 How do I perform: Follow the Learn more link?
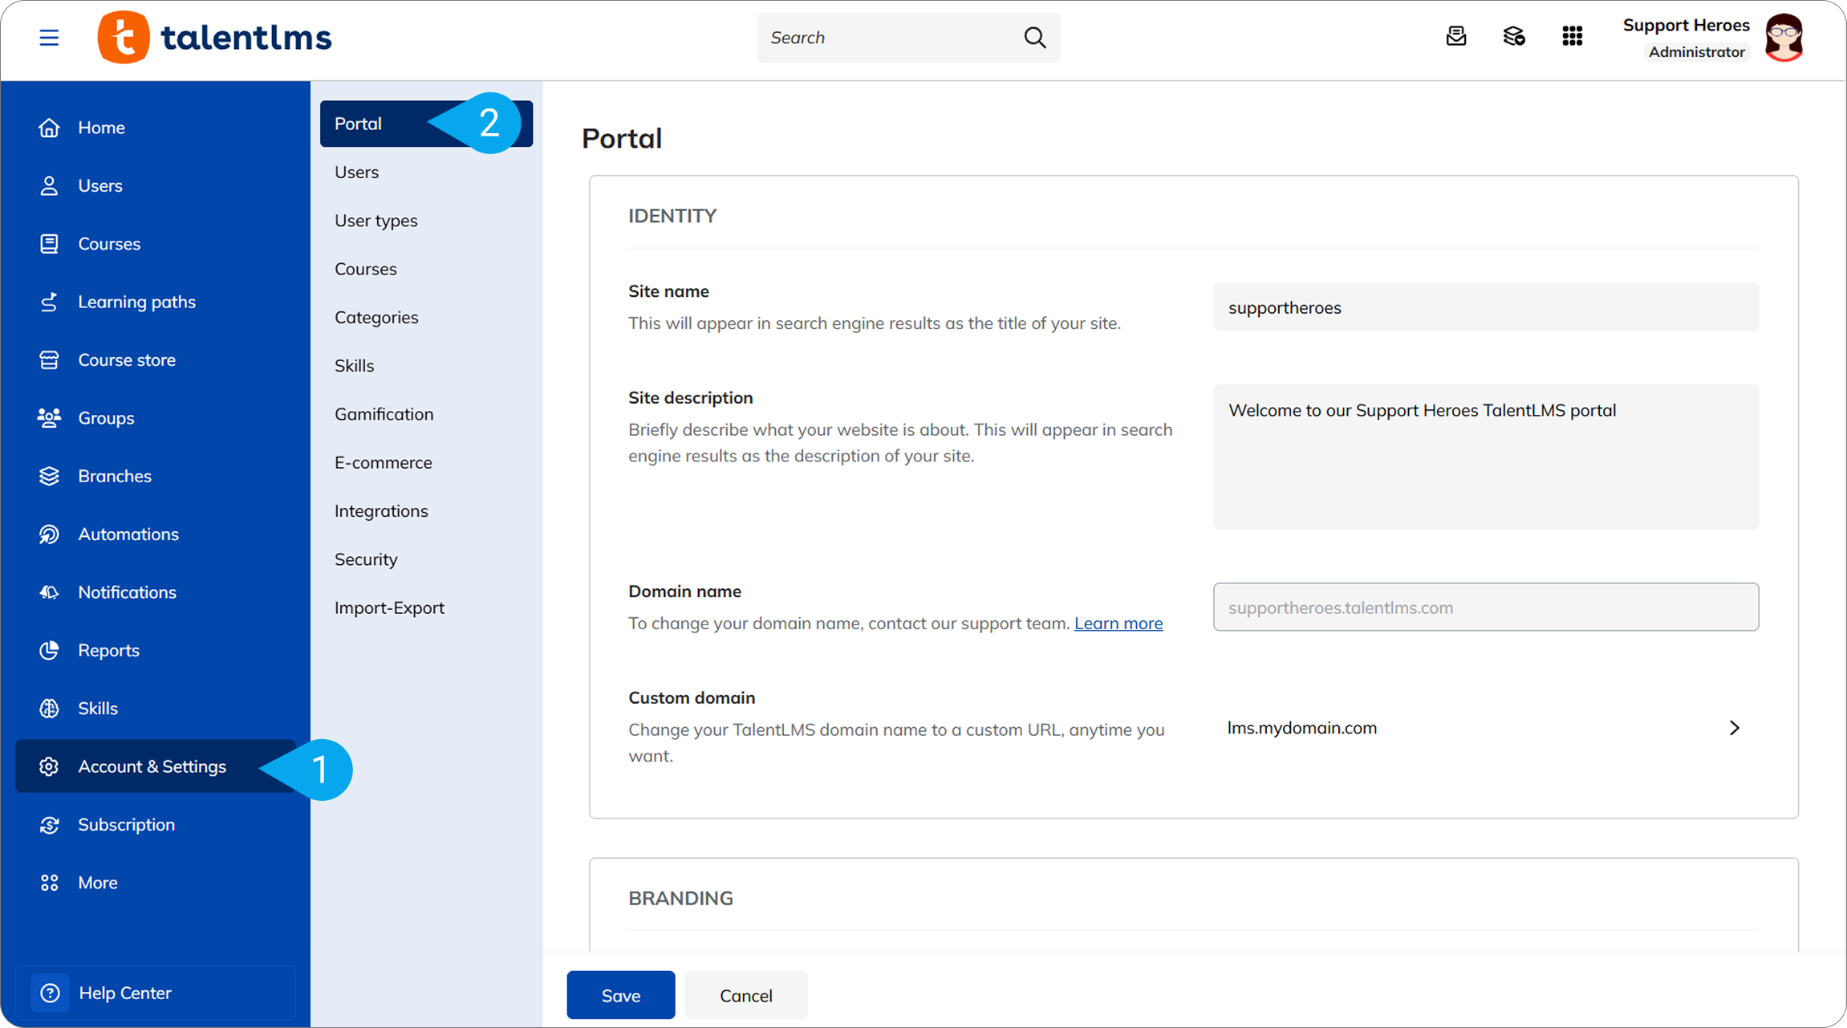coord(1118,624)
